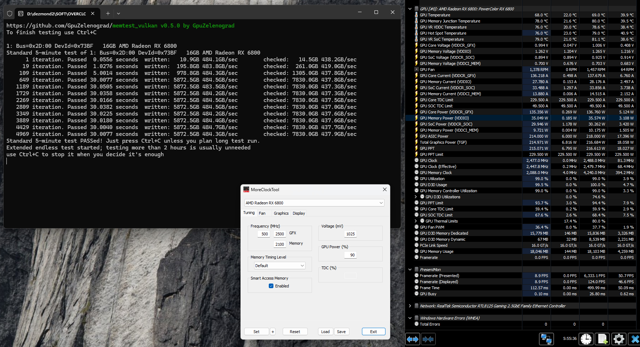Open the Graphics tab in MoreClockTool
This screenshot has width=640, height=347.
click(x=281, y=213)
